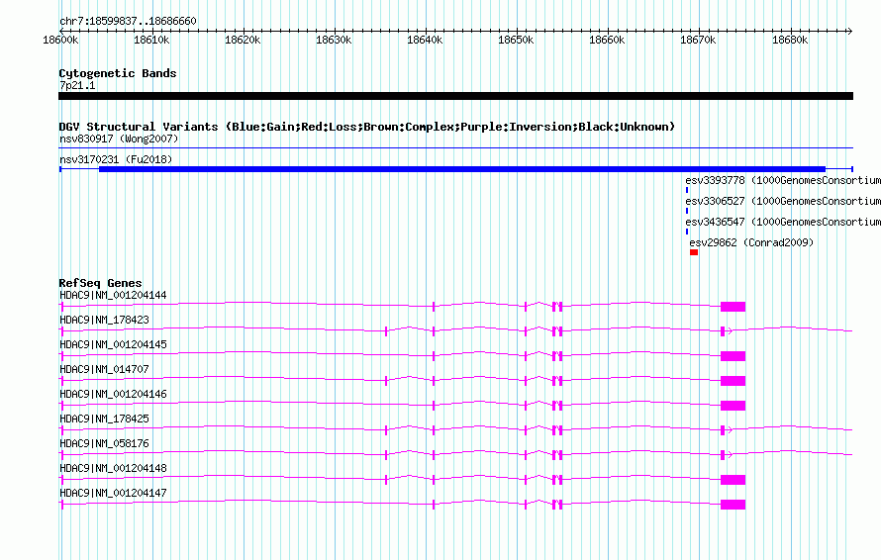Viewport: 881px width, 560px height.
Task: Open transcript HDAC9|NM_178423 label
Action: tap(105, 321)
